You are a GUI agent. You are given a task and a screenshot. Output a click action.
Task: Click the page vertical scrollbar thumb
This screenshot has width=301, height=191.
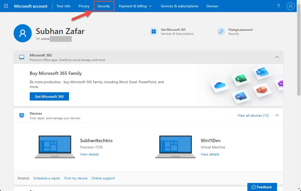point(299,50)
